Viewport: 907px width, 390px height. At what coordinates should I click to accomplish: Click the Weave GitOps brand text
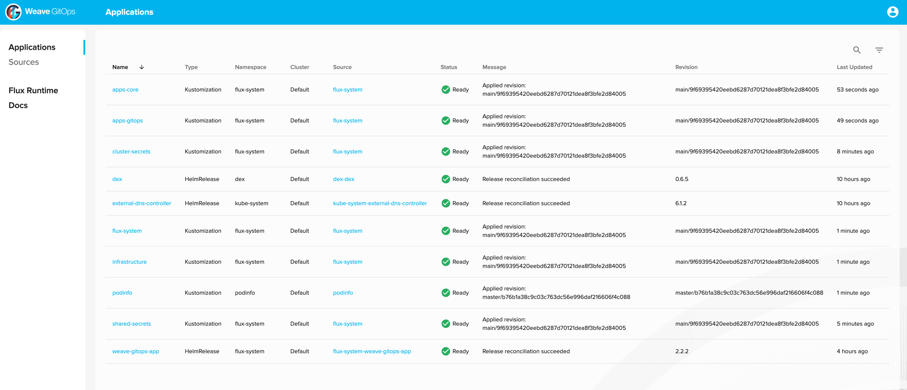click(x=50, y=12)
